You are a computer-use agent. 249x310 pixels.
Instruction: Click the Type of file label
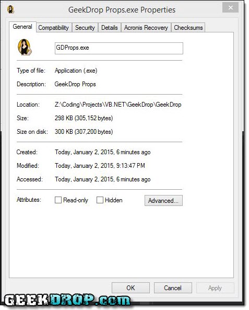pyautogui.click(x=31, y=71)
